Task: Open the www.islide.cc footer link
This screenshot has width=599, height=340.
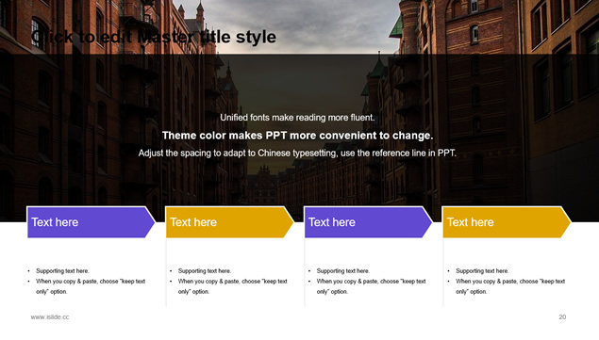Action: (50, 317)
